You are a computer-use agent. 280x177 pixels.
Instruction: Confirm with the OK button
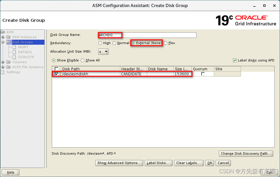coord(210,163)
